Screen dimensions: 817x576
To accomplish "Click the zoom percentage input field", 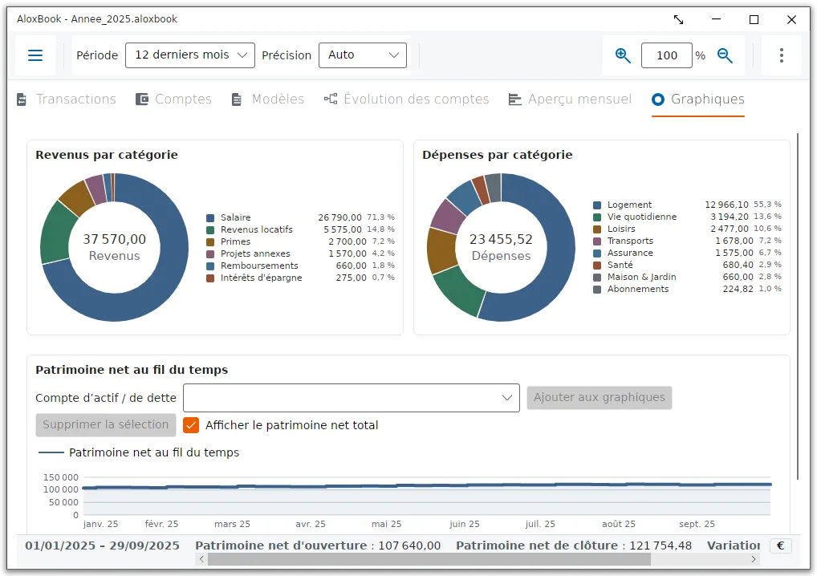I will [x=667, y=55].
